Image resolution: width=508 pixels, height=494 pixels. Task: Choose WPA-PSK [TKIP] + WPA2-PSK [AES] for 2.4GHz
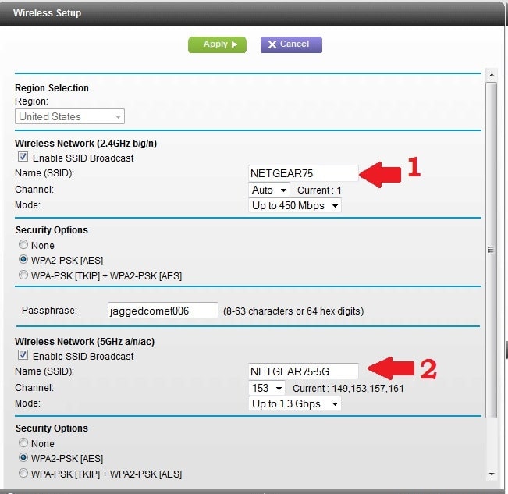point(23,275)
